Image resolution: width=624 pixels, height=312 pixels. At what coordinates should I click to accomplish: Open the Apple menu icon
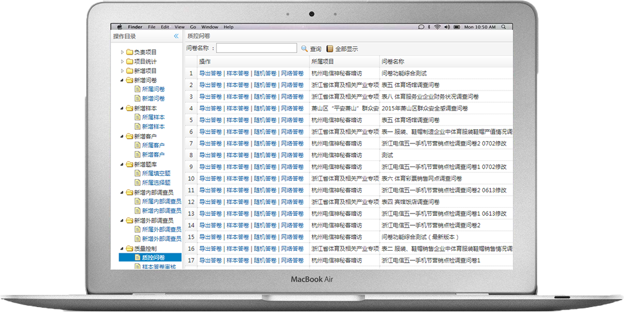pos(119,27)
